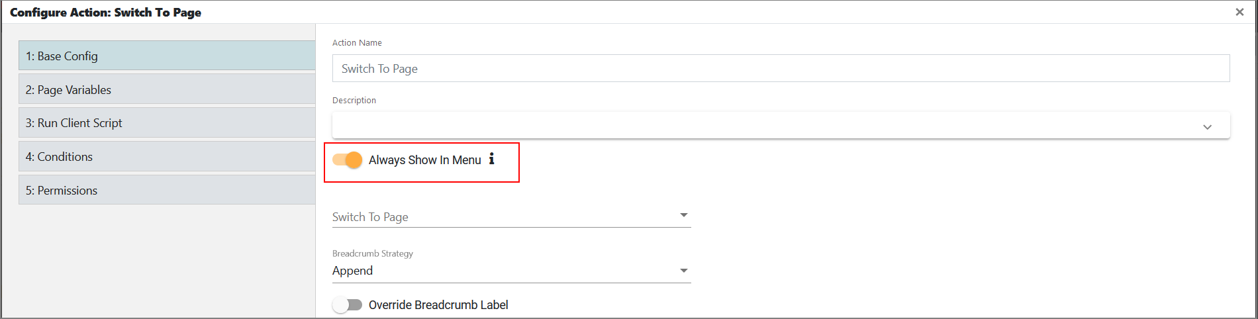
Task: Click the Append breadcrumb strategy value
Action: [352, 271]
